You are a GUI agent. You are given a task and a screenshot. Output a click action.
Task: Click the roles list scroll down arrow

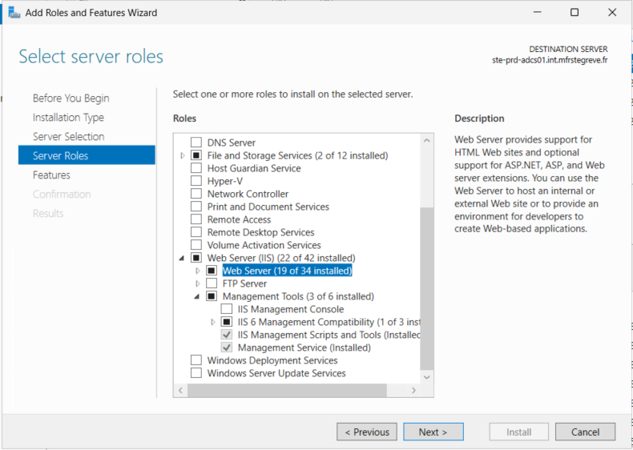[x=427, y=377]
